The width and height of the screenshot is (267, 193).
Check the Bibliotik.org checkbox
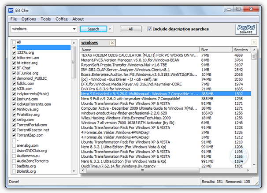14,171
